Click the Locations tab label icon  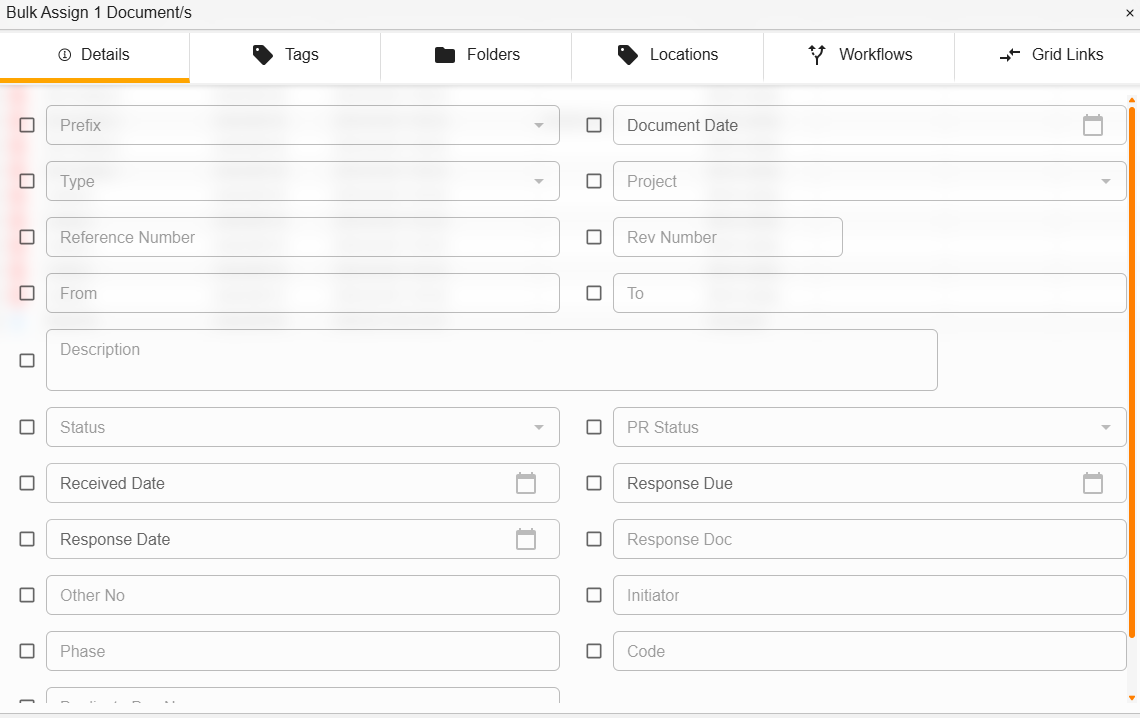[626, 55]
